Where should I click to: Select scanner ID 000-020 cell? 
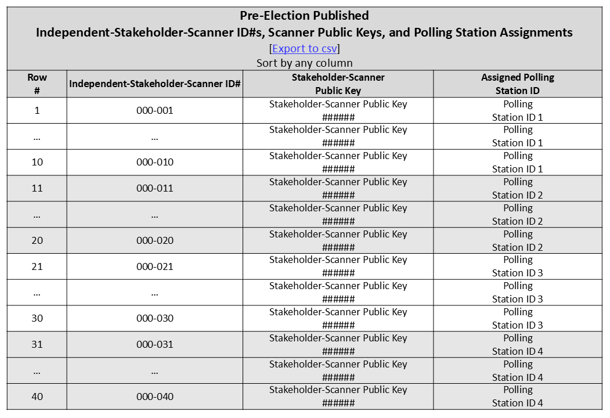coord(155,240)
